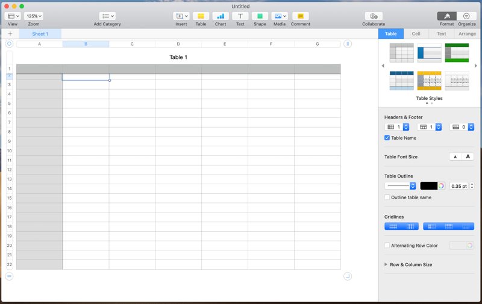The height and width of the screenshot is (304, 482).
Task: Enable the Alternating Row Color checkbox
Action: click(387, 246)
